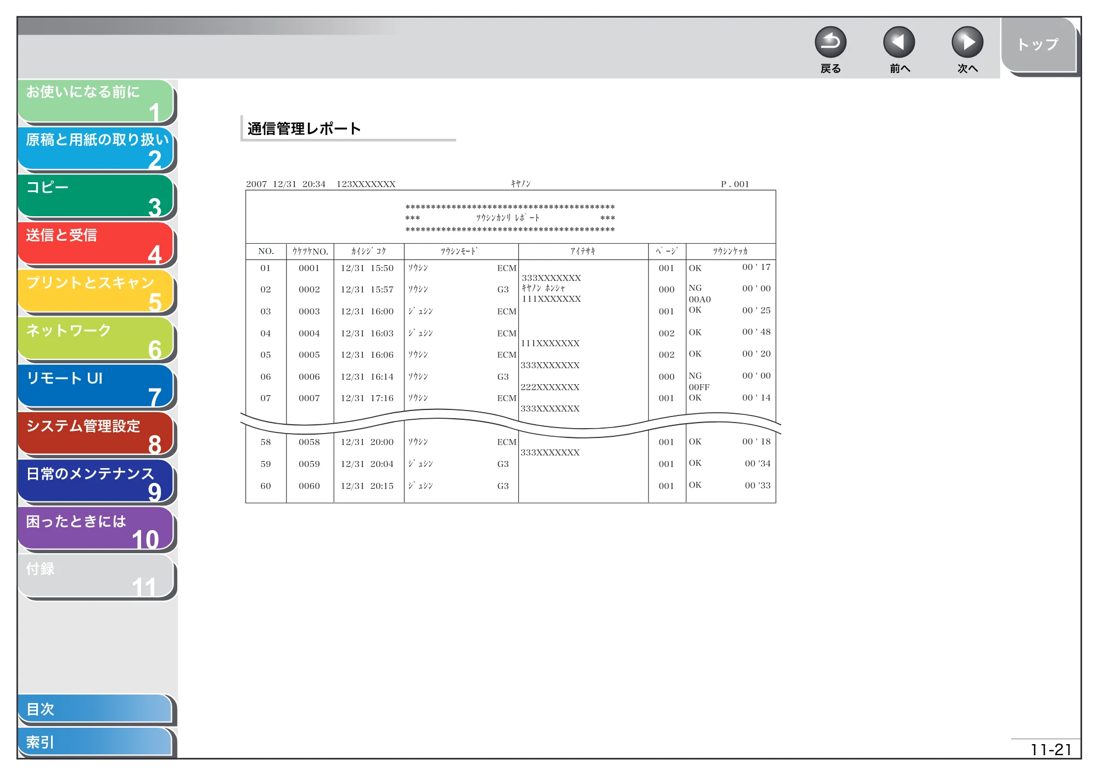
Task: Click destination 222XXXXXXX
Action: (x=550, y=387)
